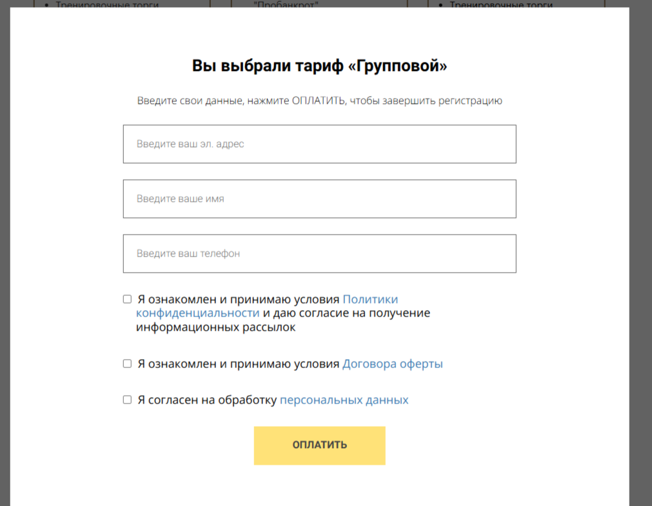652x506 pixels.
Task: Follow the 'персональных данных' link
Action: 344,400
